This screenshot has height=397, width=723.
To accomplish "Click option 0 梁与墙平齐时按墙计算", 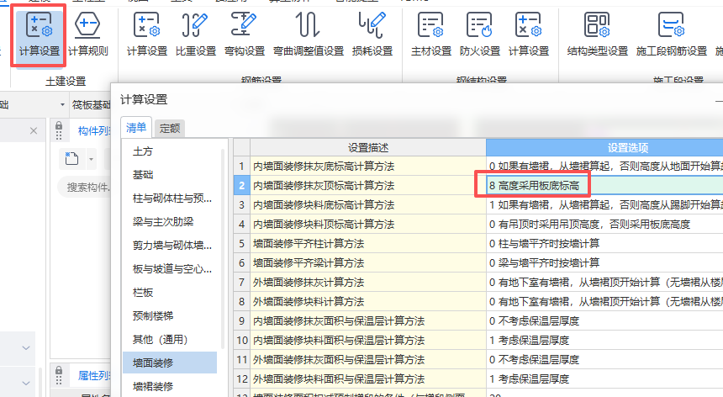I will (604, 262).
